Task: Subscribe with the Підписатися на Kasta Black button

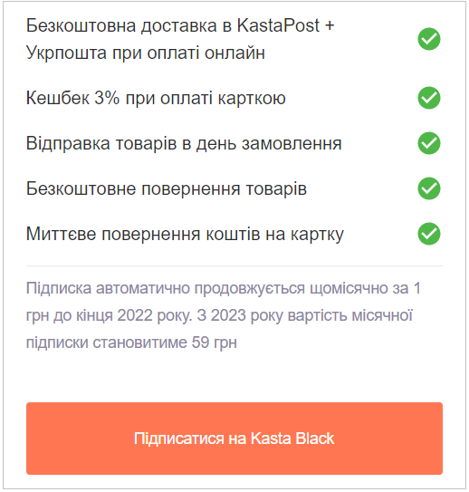Action: point(234,439)
